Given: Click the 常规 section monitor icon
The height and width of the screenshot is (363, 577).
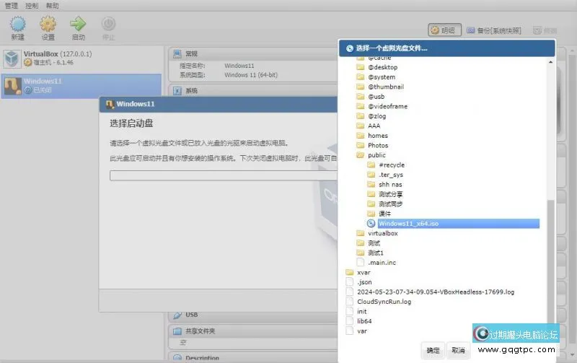Looking at the screenshot, I should (177, 53).
